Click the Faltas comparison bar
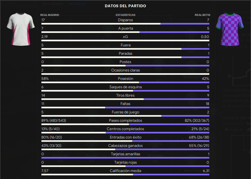Image resolution: width=251 pixels, height=179 pixels. [x=125, y=108]
